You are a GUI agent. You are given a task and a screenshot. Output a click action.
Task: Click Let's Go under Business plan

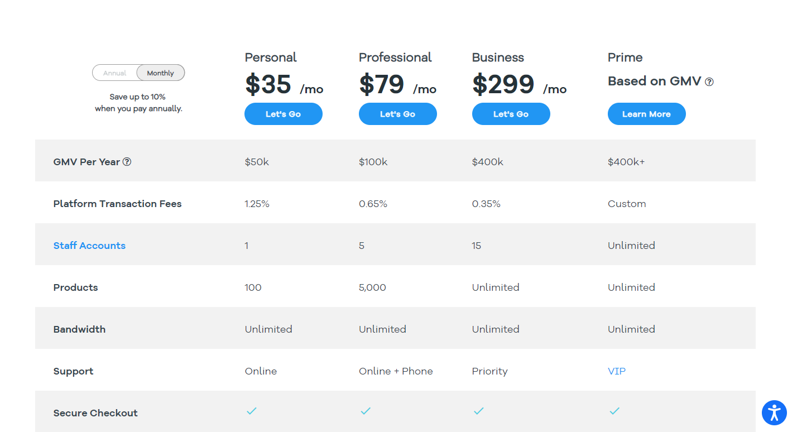511,114
